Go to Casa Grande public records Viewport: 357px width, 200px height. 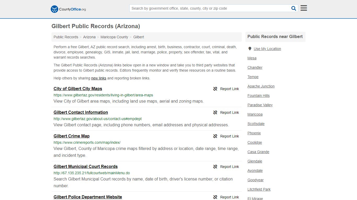(258, 152)
